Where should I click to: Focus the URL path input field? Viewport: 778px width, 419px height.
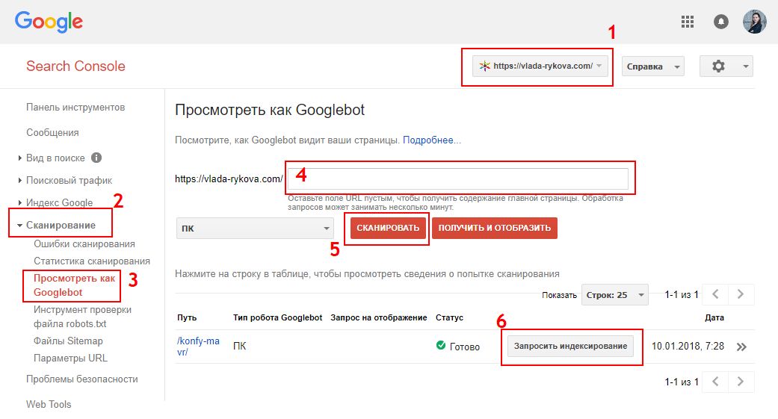click(457, 179)
